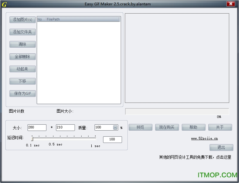Click the 添加文件夹 button
239x183 pixels.
(x=22, y=32)
